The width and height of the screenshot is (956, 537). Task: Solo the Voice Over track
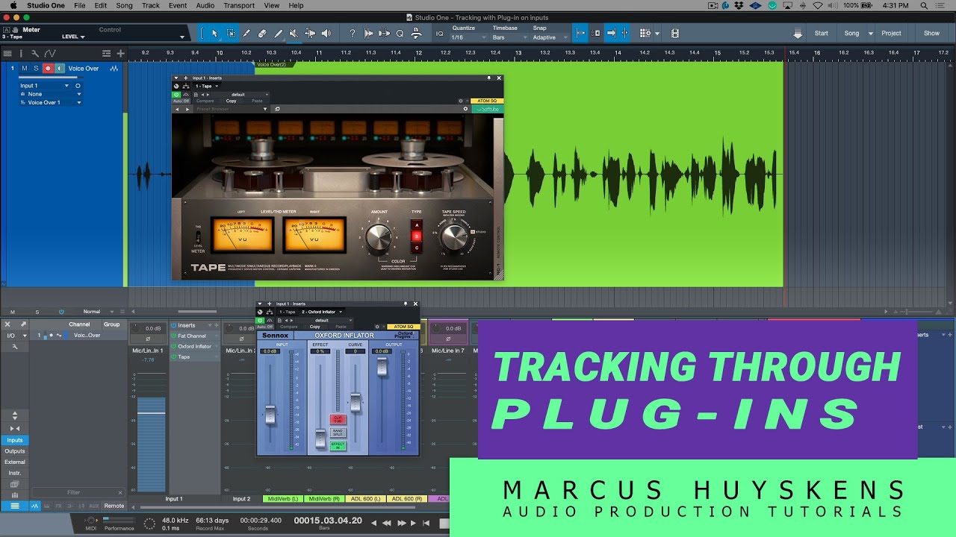click(x=35, y=69)
